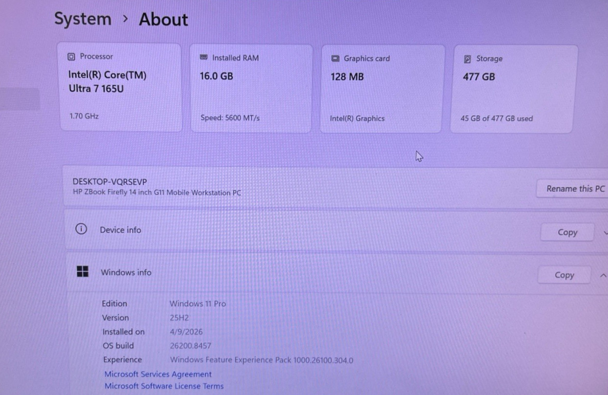
Task: Select HP ZBook Firefly model text
Action: click(157, 193)
